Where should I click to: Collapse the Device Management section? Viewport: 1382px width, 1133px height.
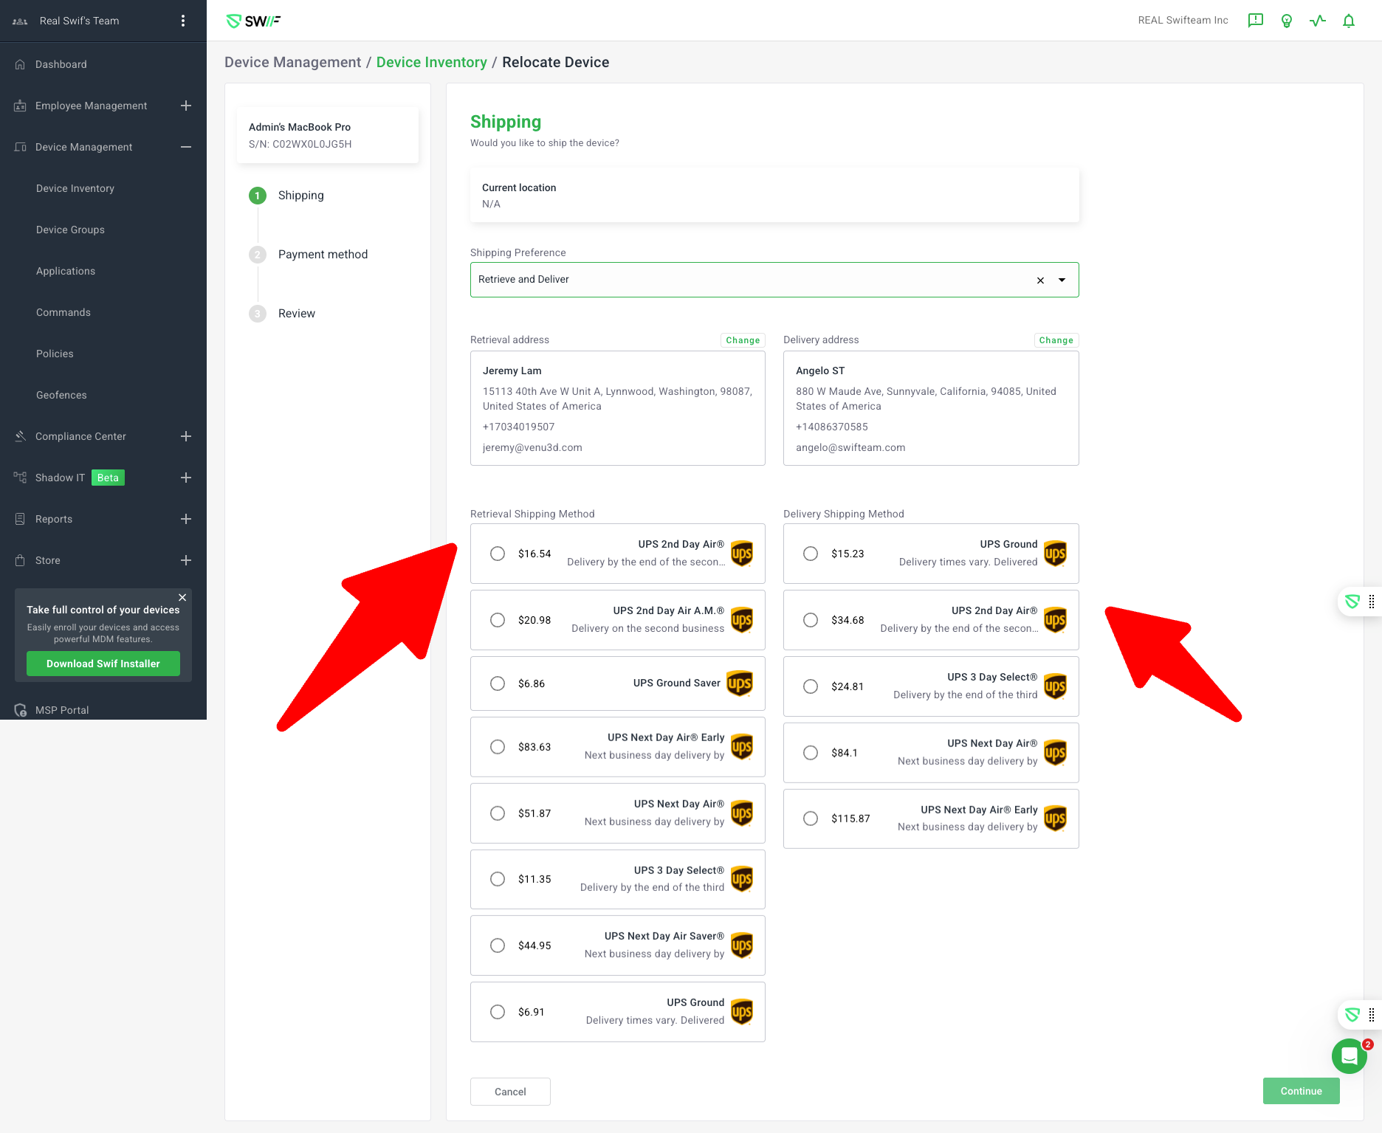click(x=186, y=147)
